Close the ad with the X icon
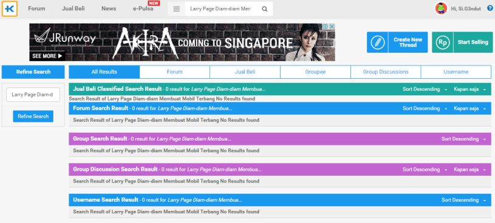Image resolution: width=495 pixels, height=223 pixels. click(332, 27)
